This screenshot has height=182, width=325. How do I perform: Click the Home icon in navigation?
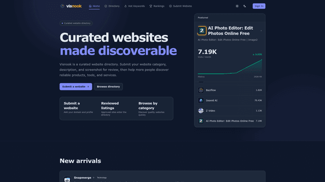click(90, 6)
